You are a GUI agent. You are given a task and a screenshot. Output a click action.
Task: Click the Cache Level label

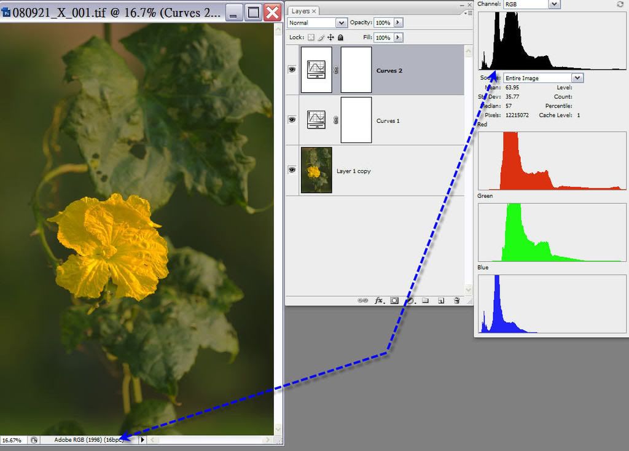555,115
